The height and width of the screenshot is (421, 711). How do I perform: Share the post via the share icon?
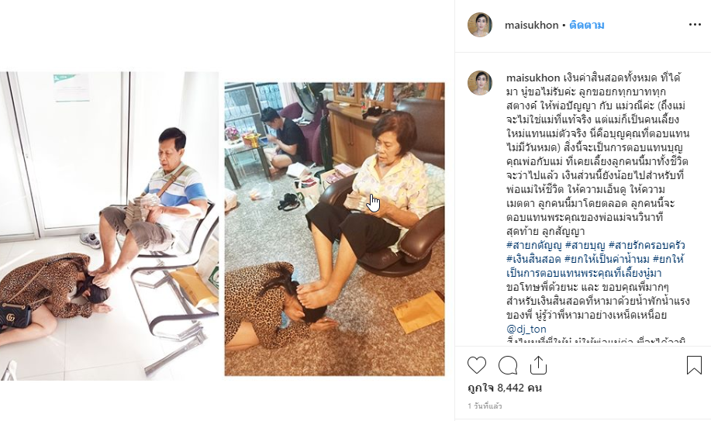[538, 364]
